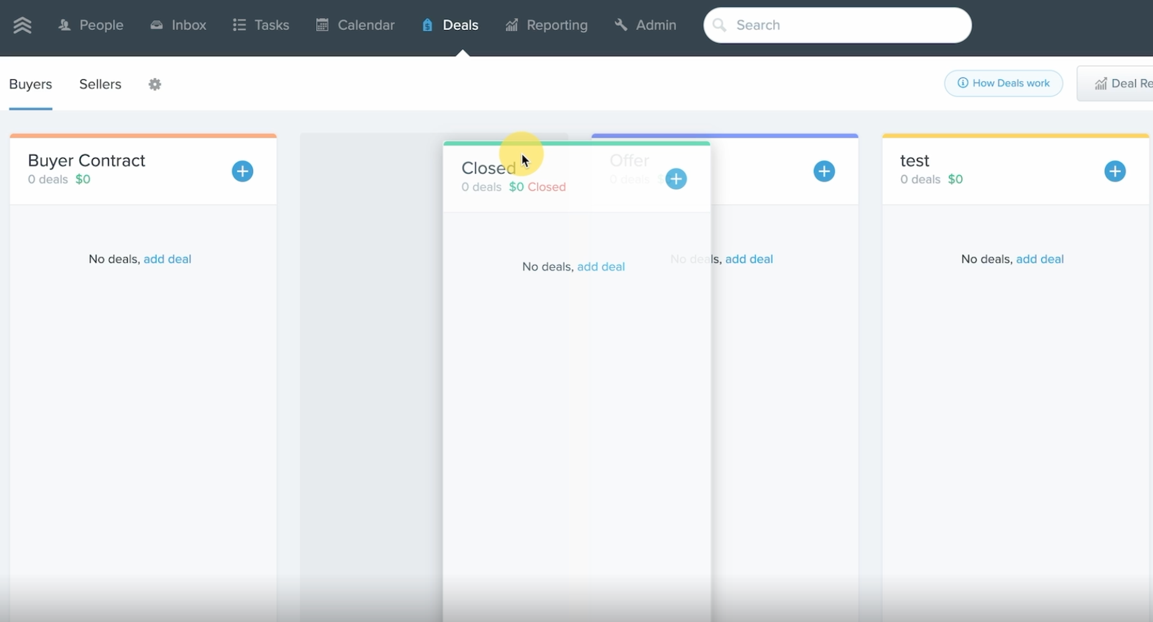The width and height of the screenshot is (1153, 622).
Task: Click add deal link in Closed column
Action: [601, 267]
